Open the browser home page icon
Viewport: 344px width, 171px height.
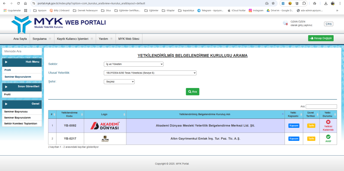coord(26,3)
